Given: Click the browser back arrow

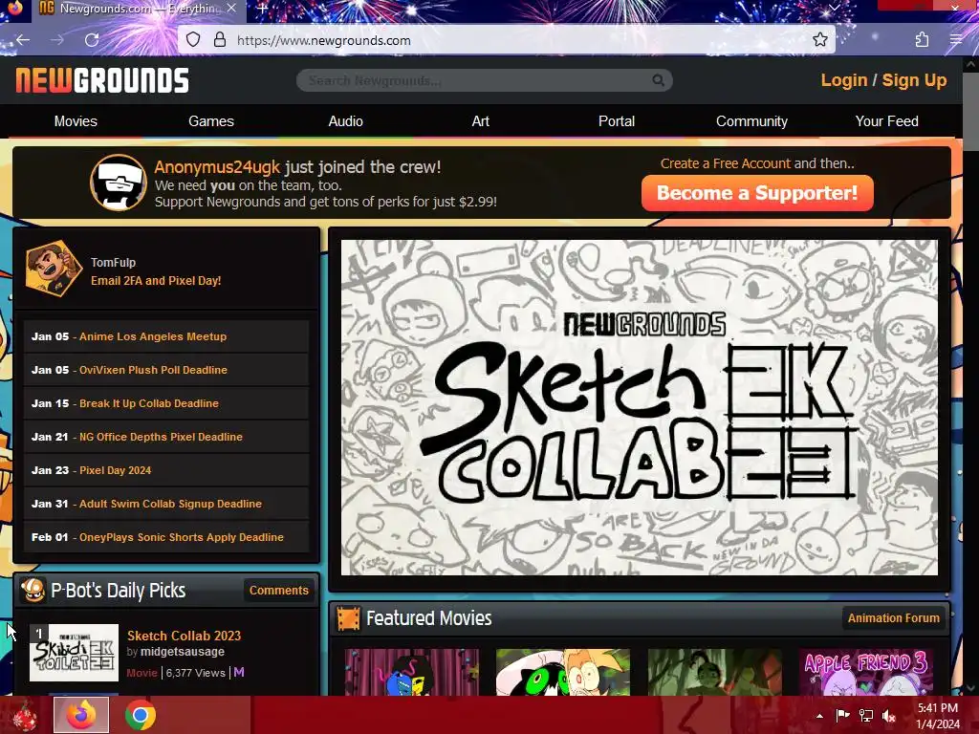Looking at the screenshot, I should pyautogui.click(x=23, y=40).
